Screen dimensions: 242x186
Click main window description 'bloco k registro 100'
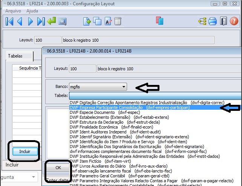[x=138, y=40]
